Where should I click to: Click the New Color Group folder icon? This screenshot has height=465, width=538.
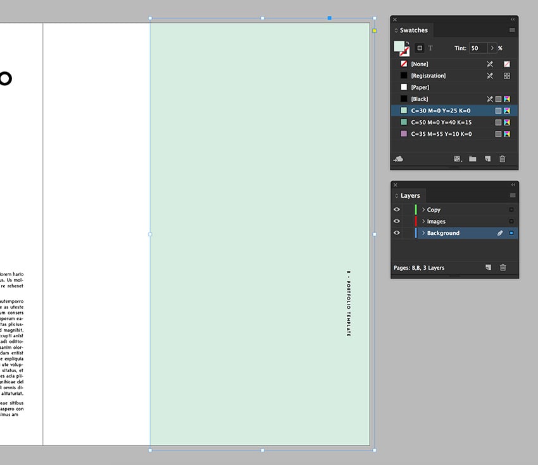(473, 159)
